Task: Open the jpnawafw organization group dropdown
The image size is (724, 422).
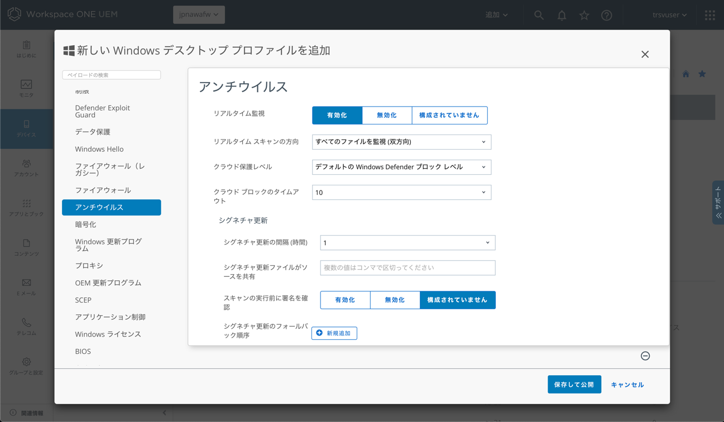Action: click(x=199, y=15)
